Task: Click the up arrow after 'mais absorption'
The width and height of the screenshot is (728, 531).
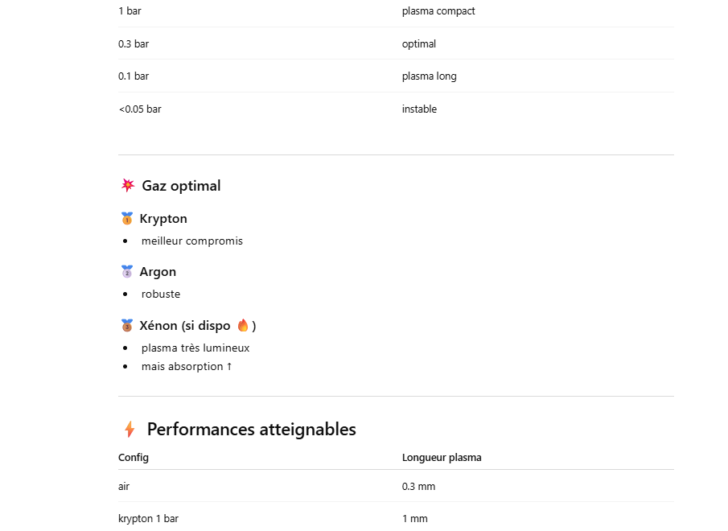Action: [229, 367]
